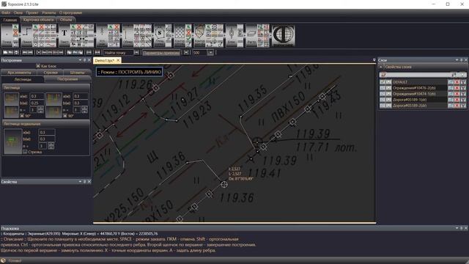Close the Свойства panel
Screen dimensions: 469x264
pos(89,182)
